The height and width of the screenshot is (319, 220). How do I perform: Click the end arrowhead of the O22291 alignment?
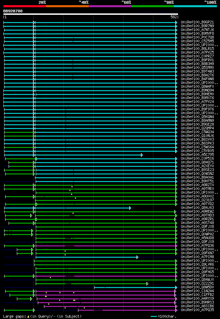coord(147,284)
